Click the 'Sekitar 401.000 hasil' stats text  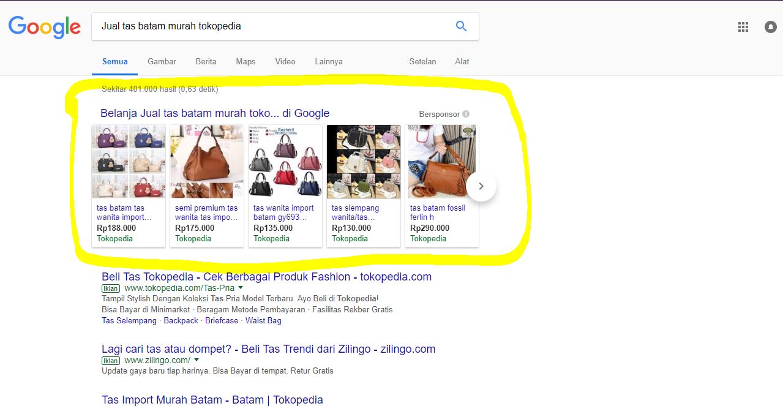pos(160,89)
